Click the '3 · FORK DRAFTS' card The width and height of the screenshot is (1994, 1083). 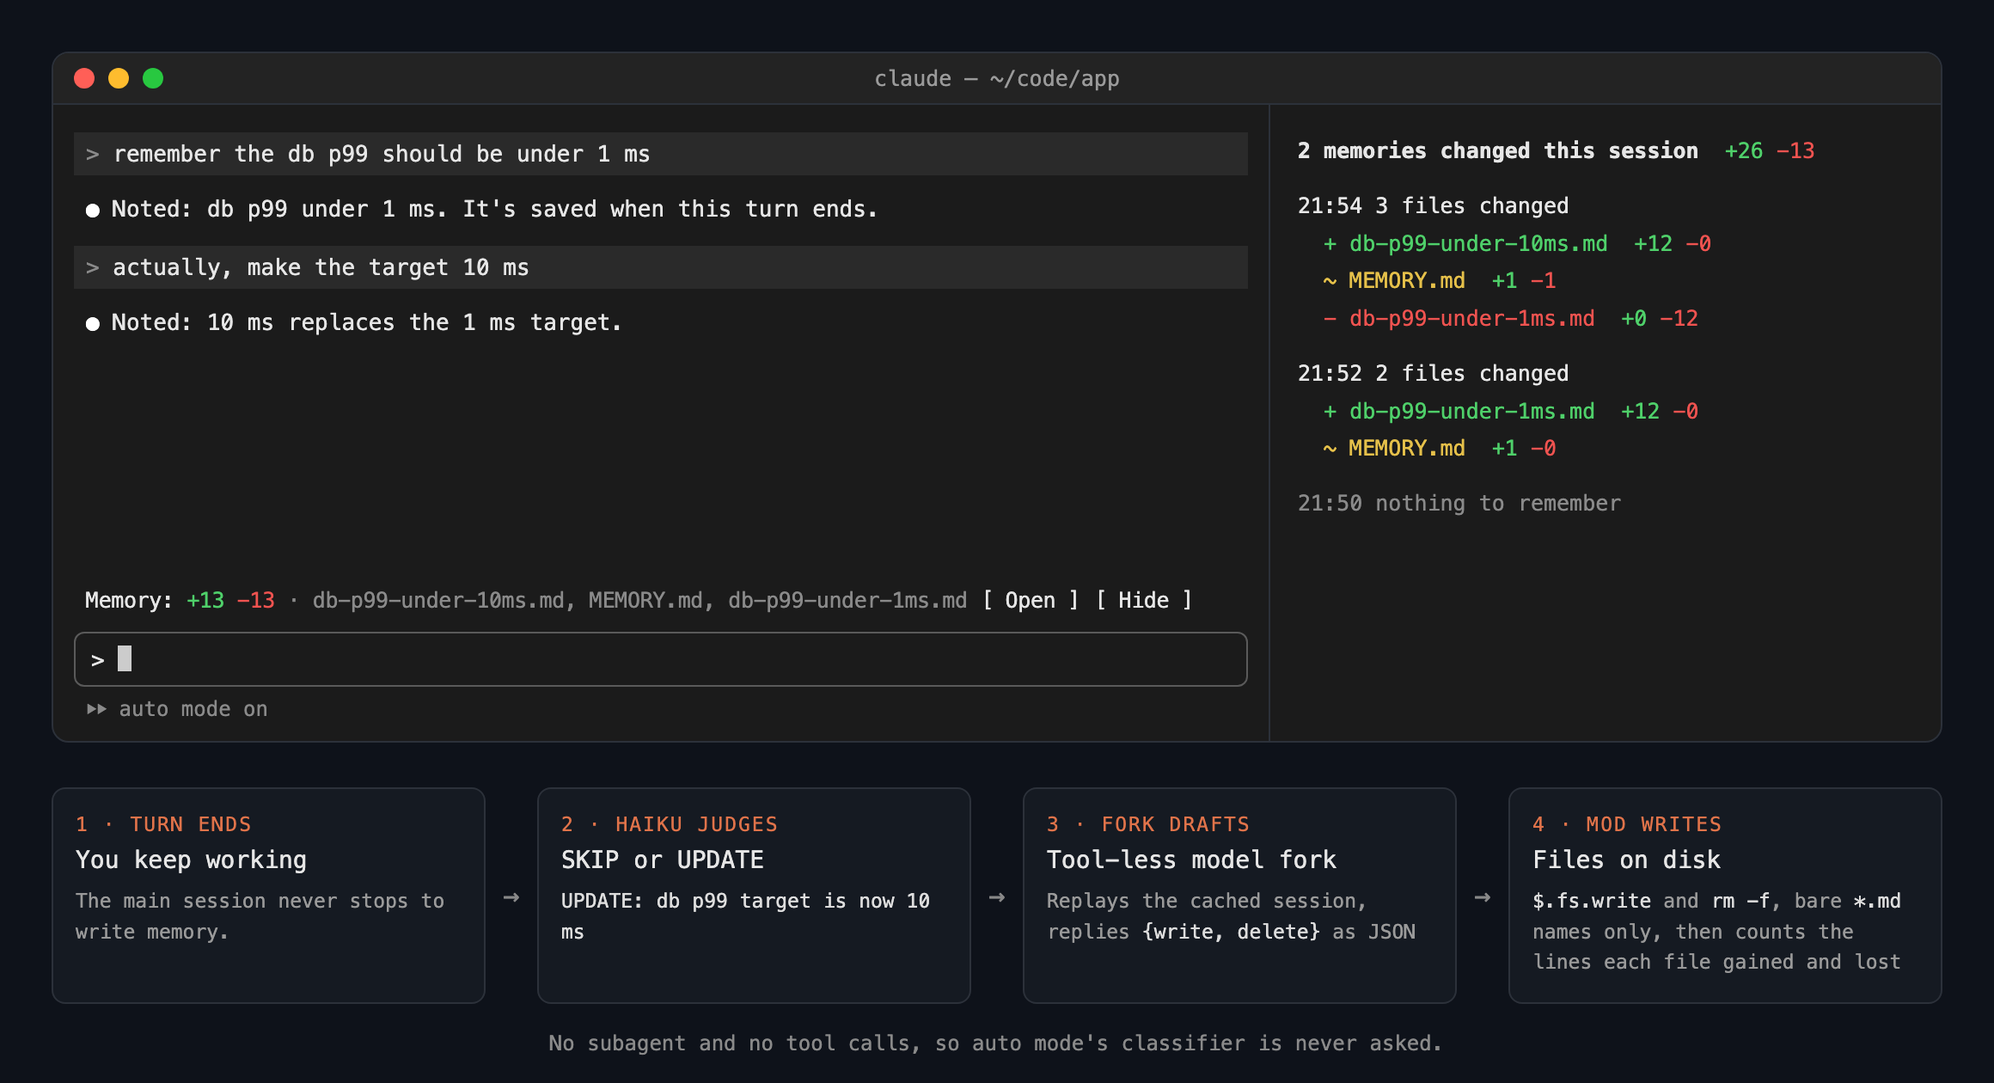1239,895
